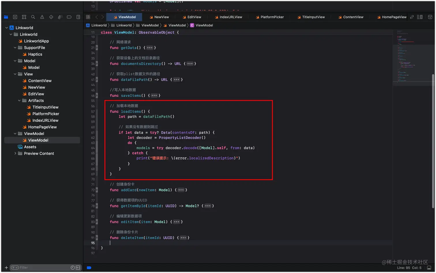The image size is (436, 273).
Task: Click Line 95 Col 5 indicator
Action: point(409,268)
